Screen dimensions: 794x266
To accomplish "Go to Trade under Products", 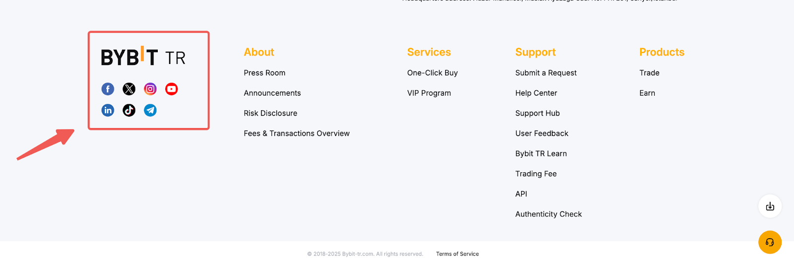I will click(649, 73).
